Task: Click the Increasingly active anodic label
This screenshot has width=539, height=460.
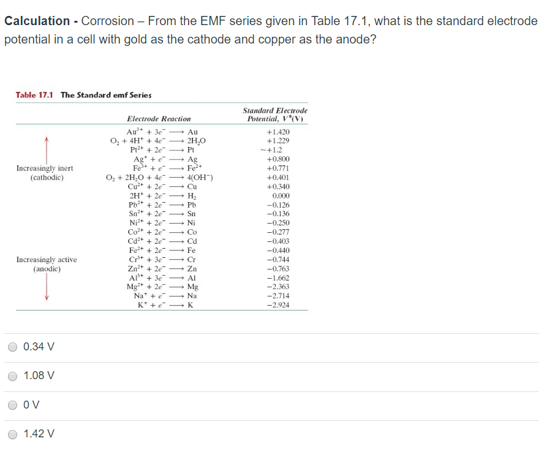Action: click(x=45, y=263)
